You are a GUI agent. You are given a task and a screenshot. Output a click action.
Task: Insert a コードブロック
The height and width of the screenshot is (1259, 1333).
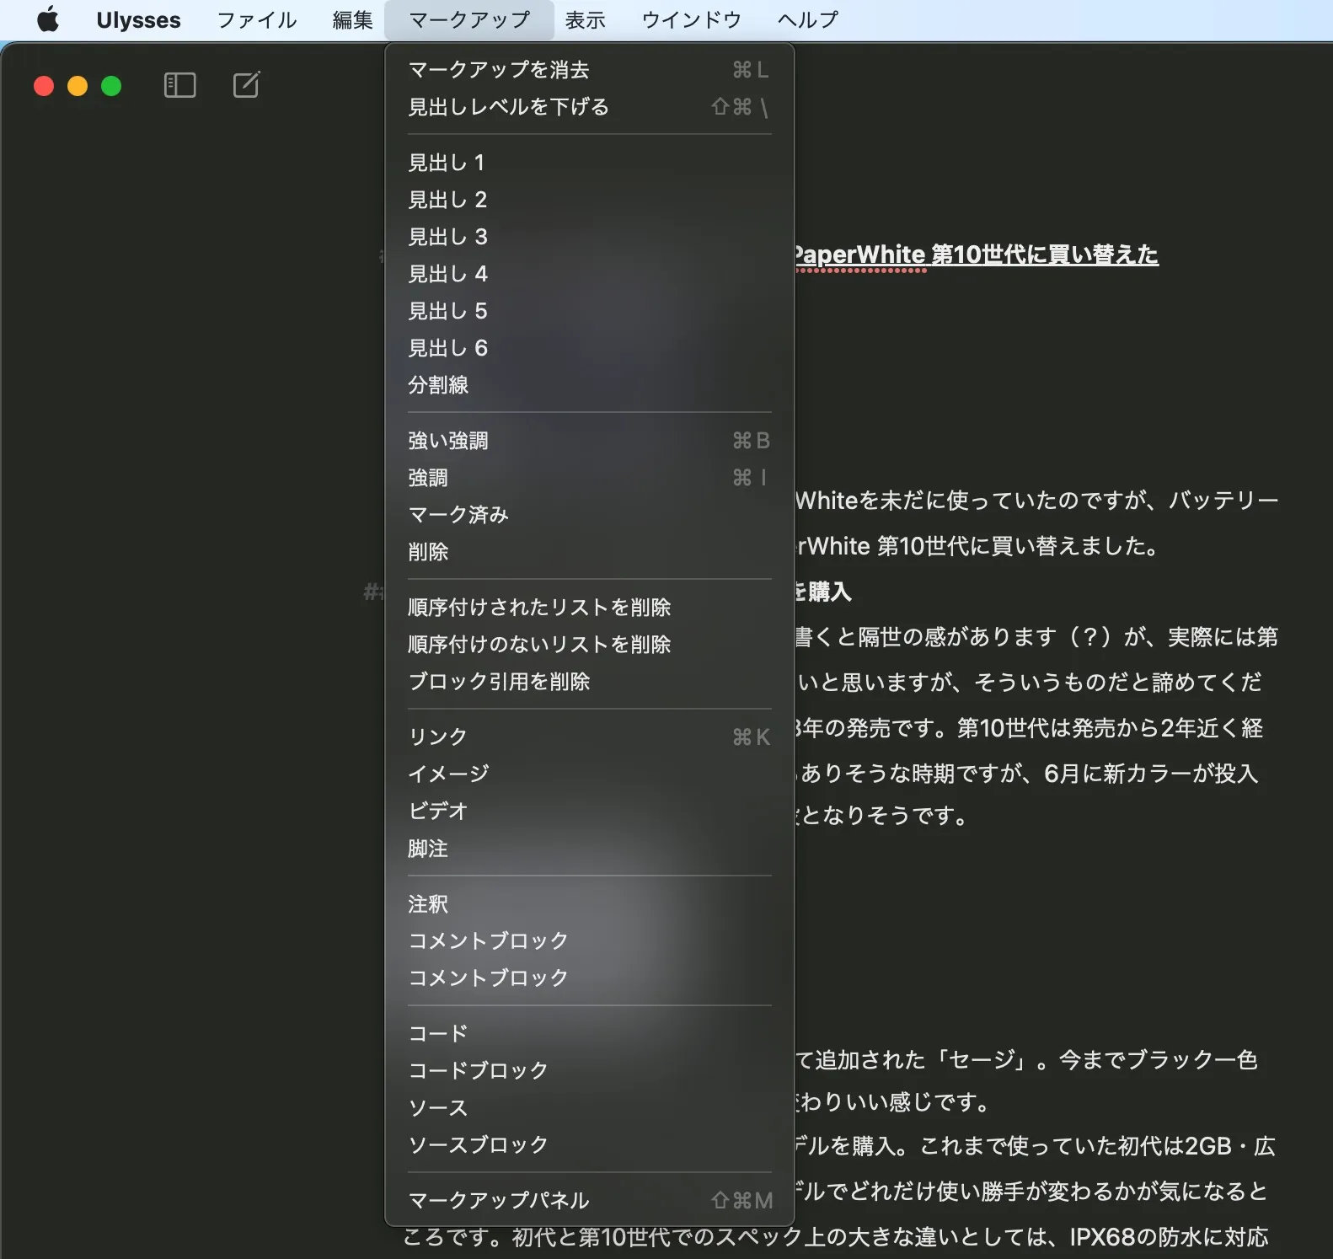[589, 1071]
